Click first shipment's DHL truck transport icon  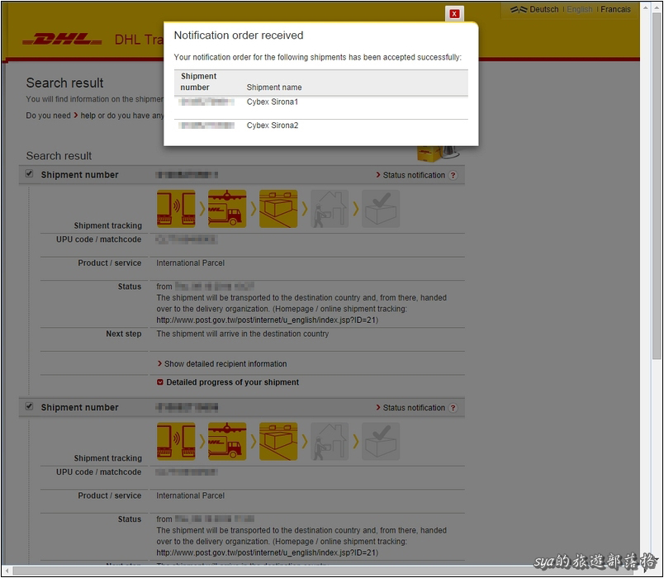227,208
